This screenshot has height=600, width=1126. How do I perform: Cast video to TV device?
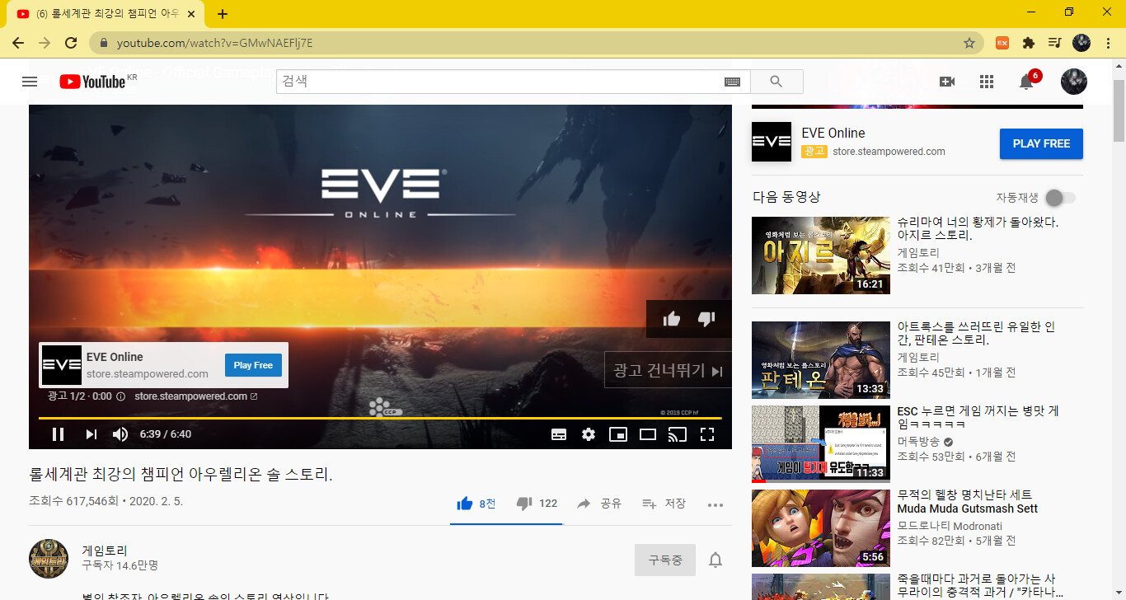(x=677, y=434)
